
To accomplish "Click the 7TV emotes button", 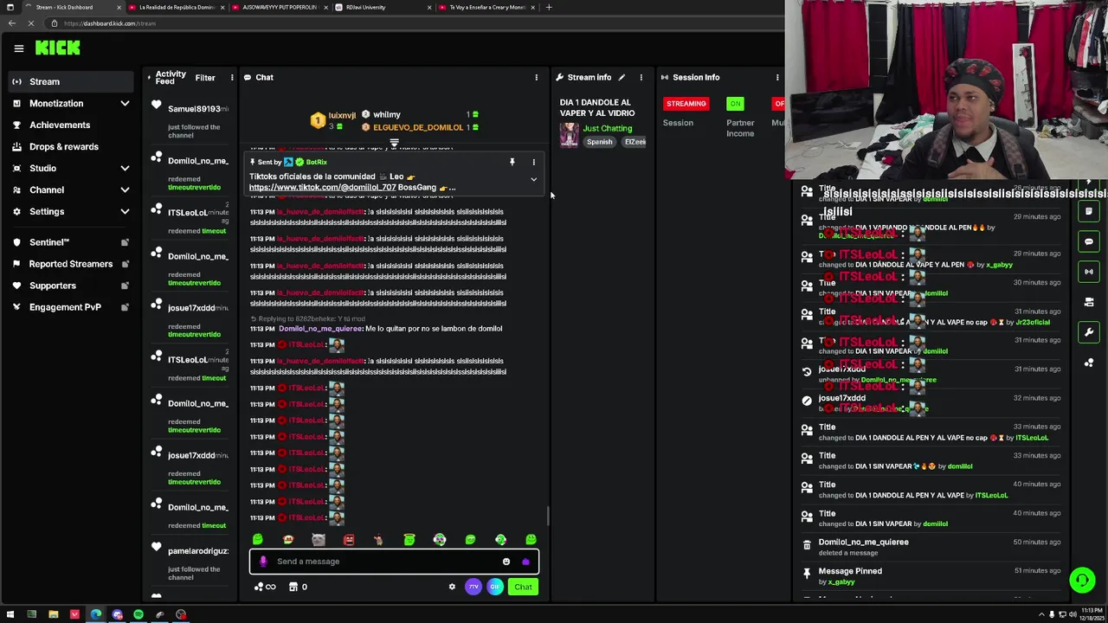I will coord(473,587).
